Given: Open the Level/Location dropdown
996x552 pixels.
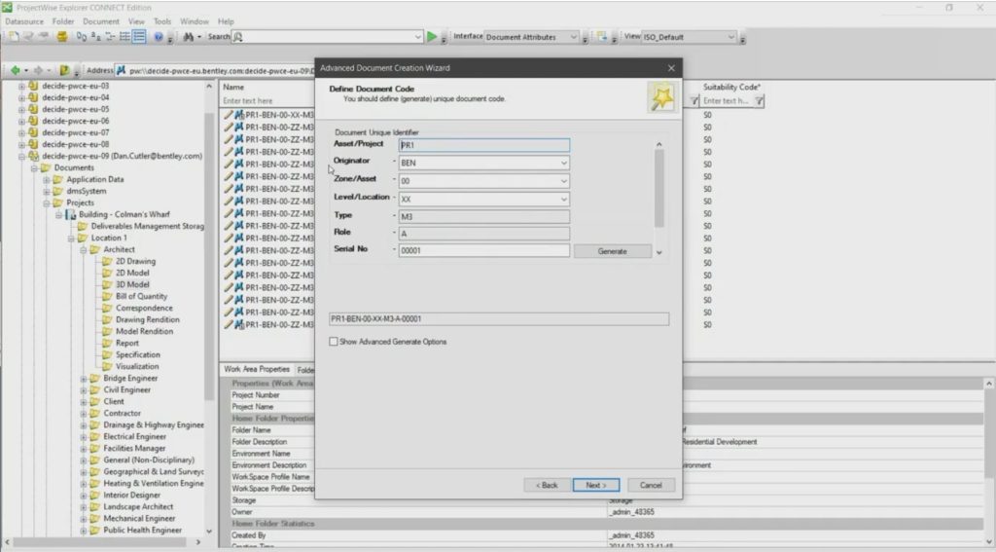Looking at the screenshot, I should click(x=563, y=199).
